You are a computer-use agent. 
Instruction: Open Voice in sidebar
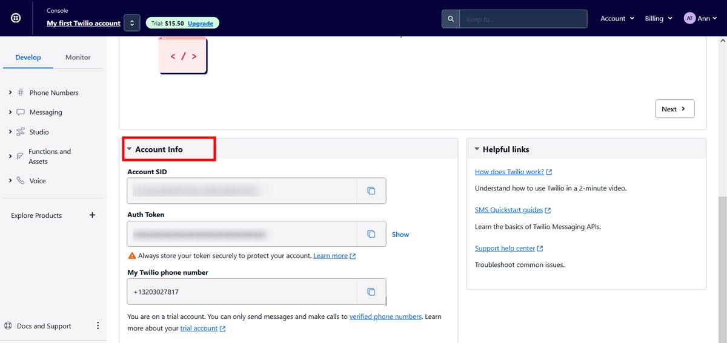point(38,181)
